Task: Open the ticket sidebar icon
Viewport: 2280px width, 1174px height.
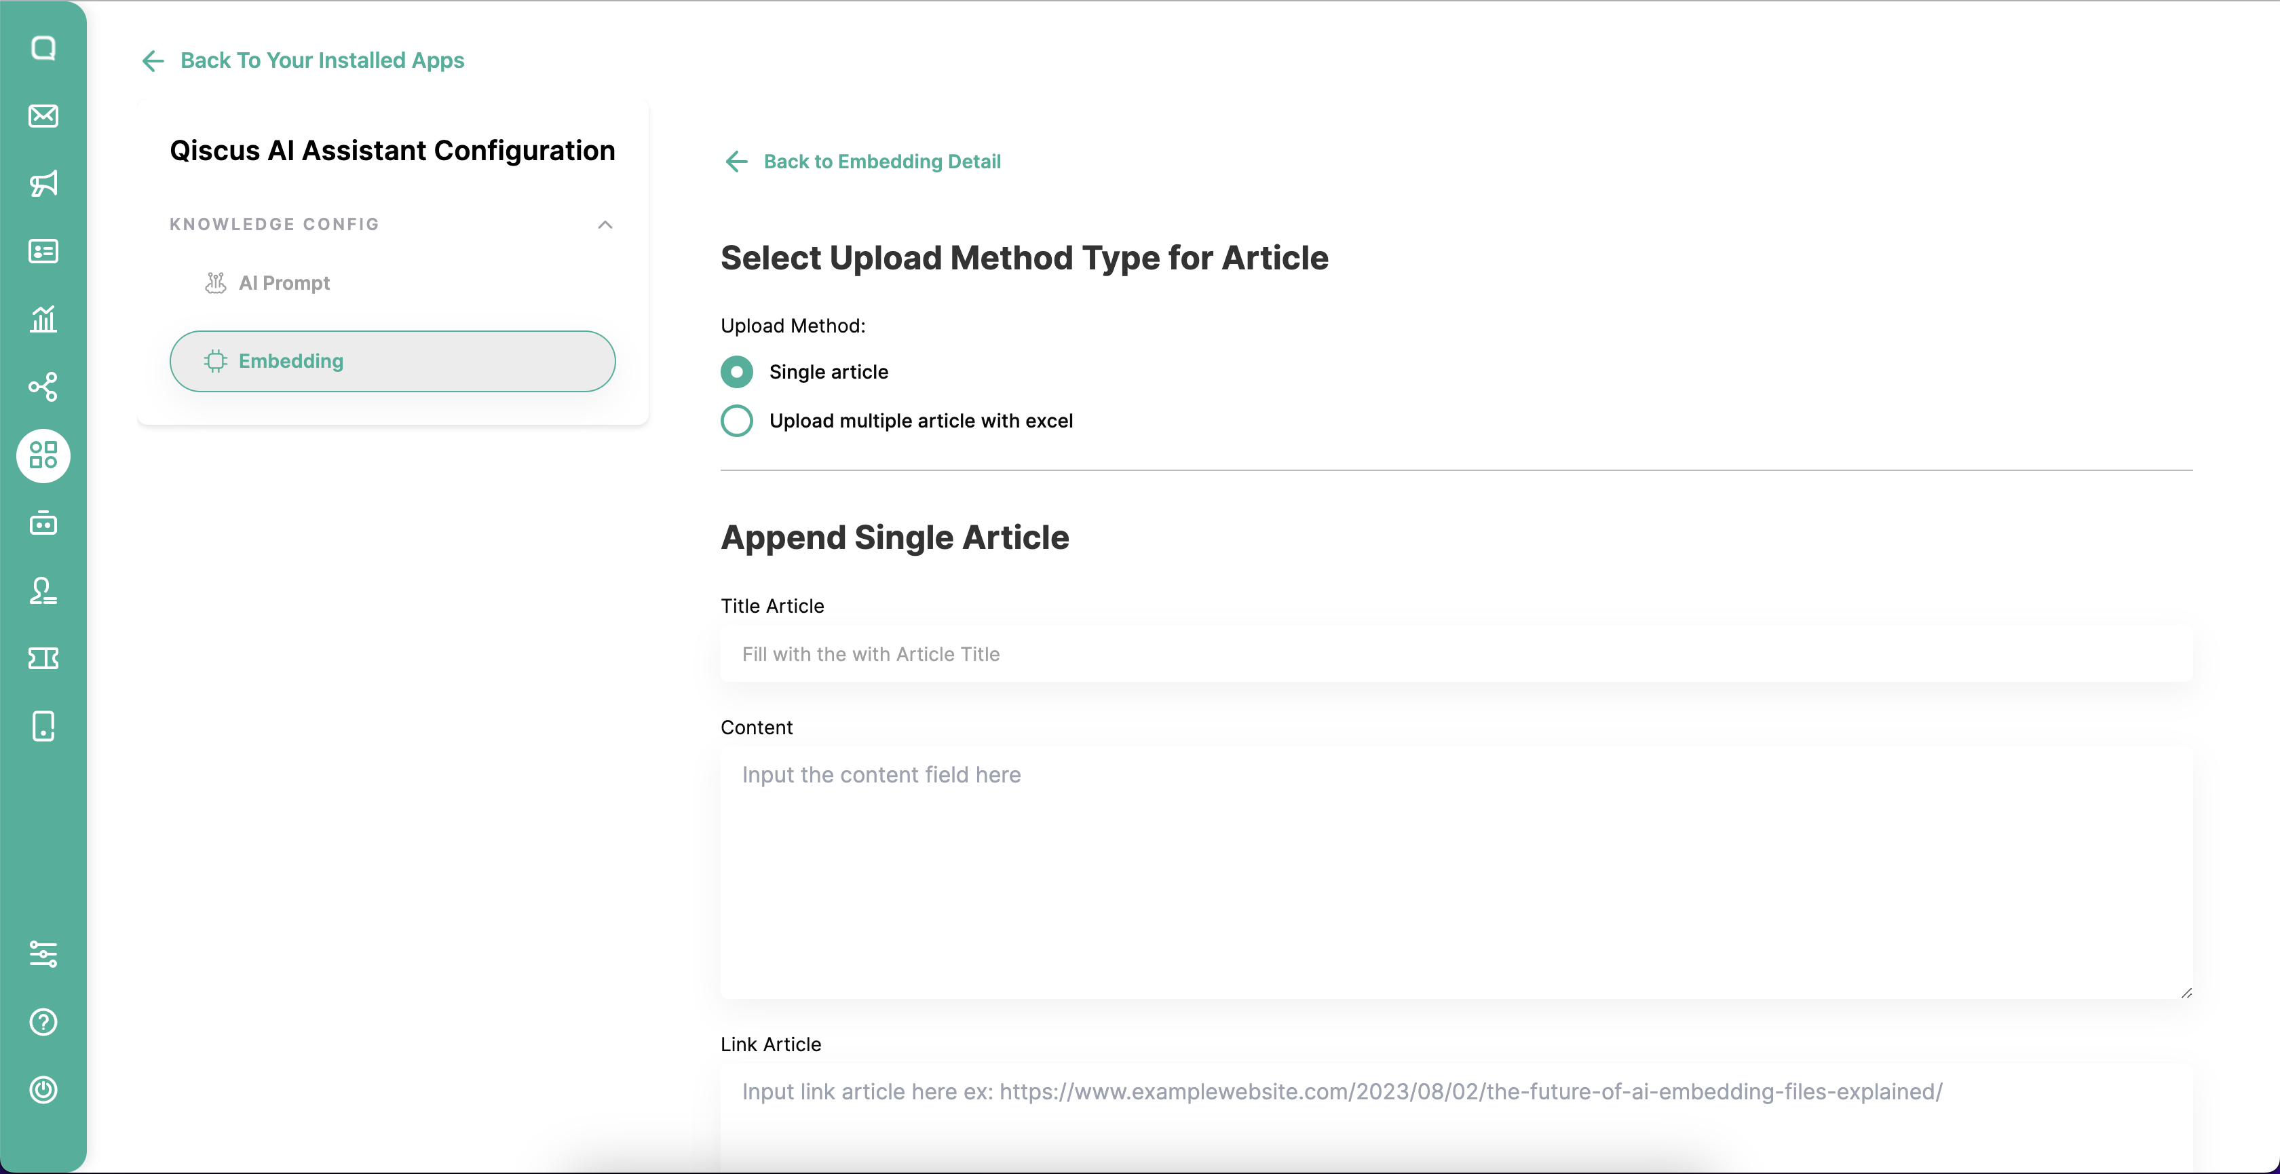Action: click(x=43, y=658)
